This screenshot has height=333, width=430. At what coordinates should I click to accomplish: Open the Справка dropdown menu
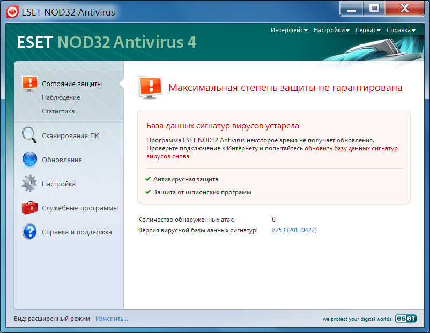point(401,30)
